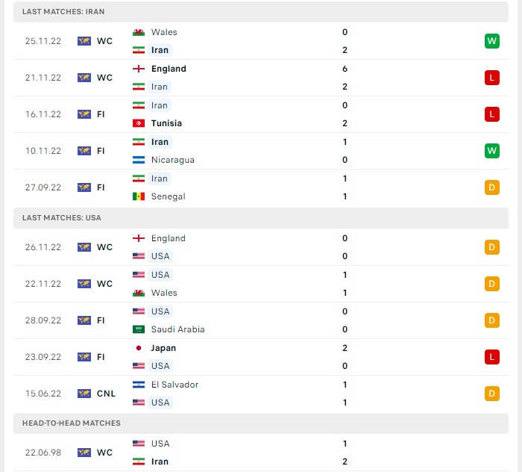Click the Tunisia flag icon
522x472 pixels.
coord(138,123)
